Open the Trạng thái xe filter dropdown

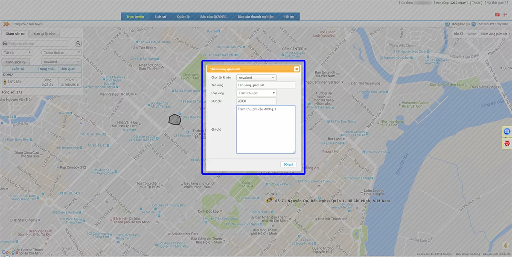[x=61, y=53]
